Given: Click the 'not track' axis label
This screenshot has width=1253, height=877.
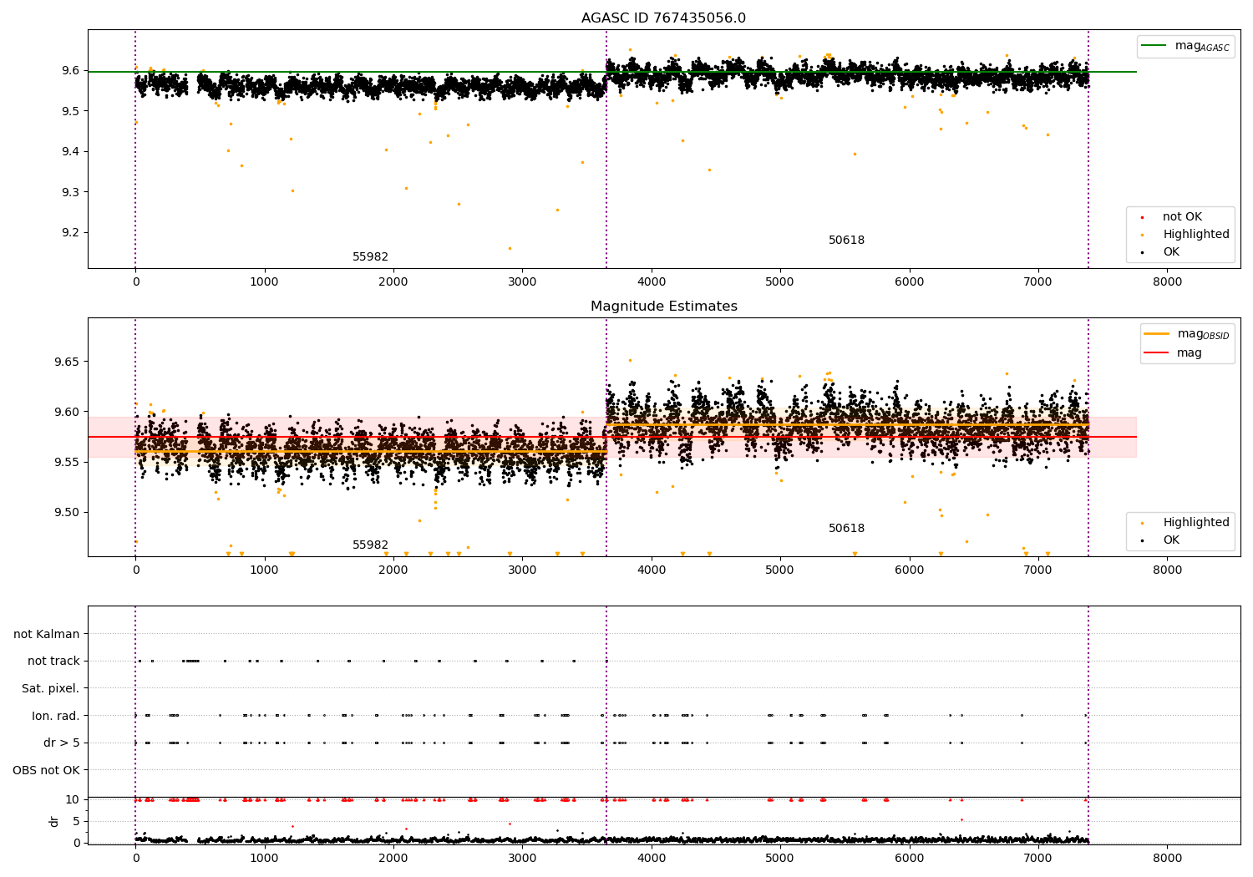Looking at the screenshot, I should pos(53,662).
